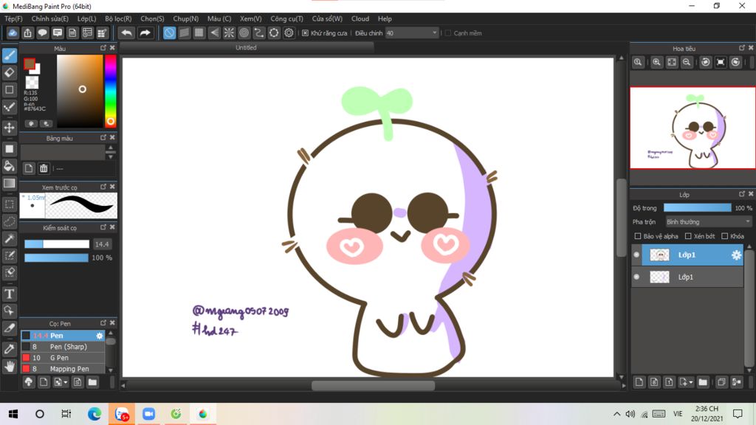The width and height of the screenshot is (756, 425).
Task: Toggle the Khử răng cưa checkbox
Action: click(305, 33)
